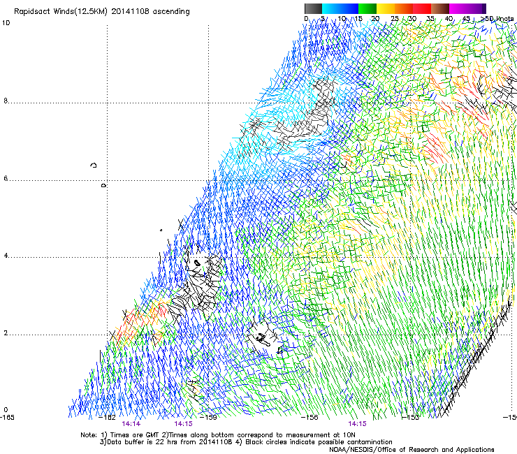Image resolution: width=517 pixels, height=454 pixels.
Task: Click the green 15-20 knots color bar segment
Action: 367,8
